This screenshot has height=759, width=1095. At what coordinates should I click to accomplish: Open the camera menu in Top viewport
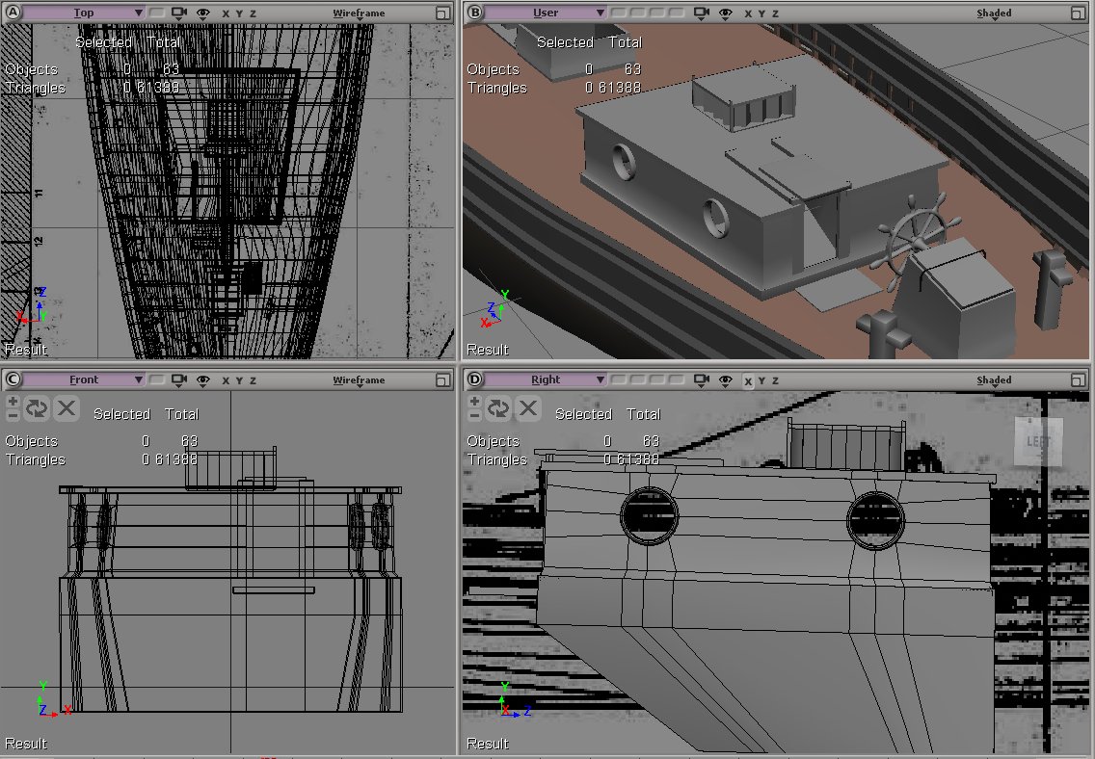click(179, 13)
